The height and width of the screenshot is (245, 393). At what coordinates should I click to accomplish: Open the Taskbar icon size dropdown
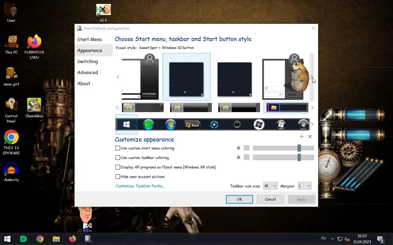270,186
